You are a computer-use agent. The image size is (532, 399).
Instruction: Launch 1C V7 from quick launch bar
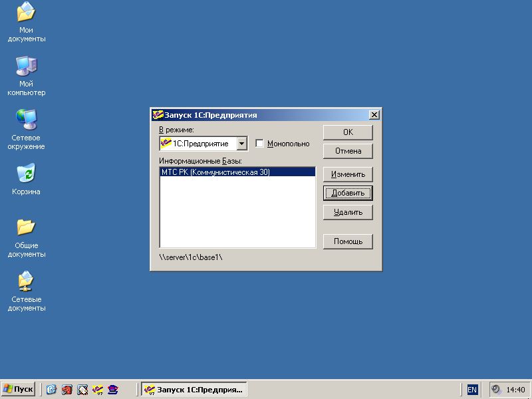tap(98, 390)
